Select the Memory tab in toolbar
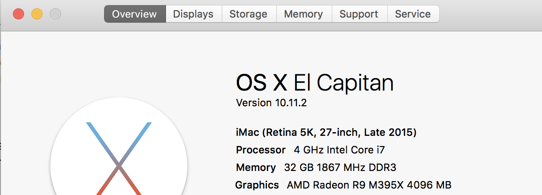 pos(303,14)
